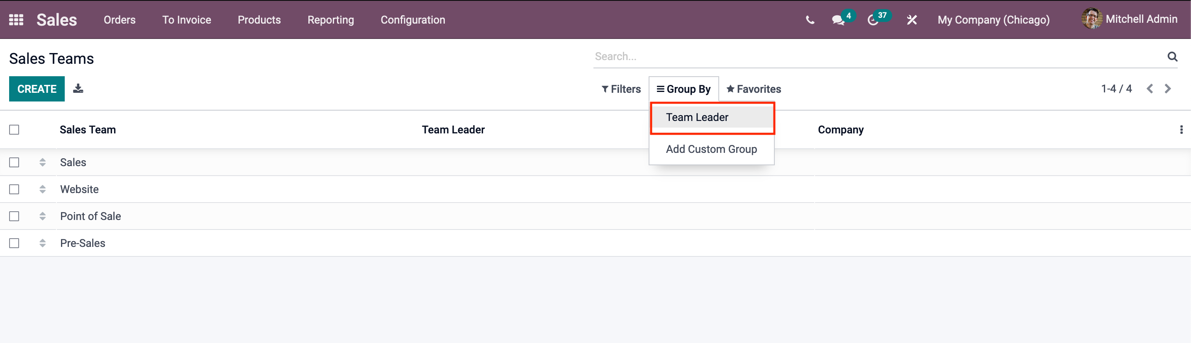
Task: Go to previous page arrow
Action: point(1150,89)
